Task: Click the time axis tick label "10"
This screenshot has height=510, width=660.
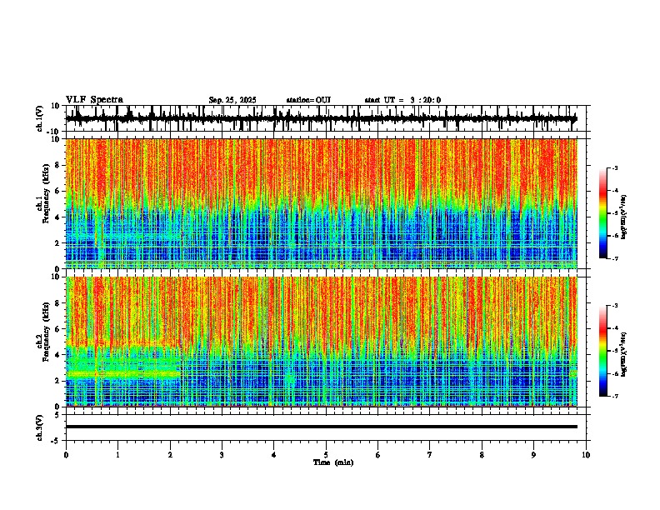Action: (x=586, y=455)
